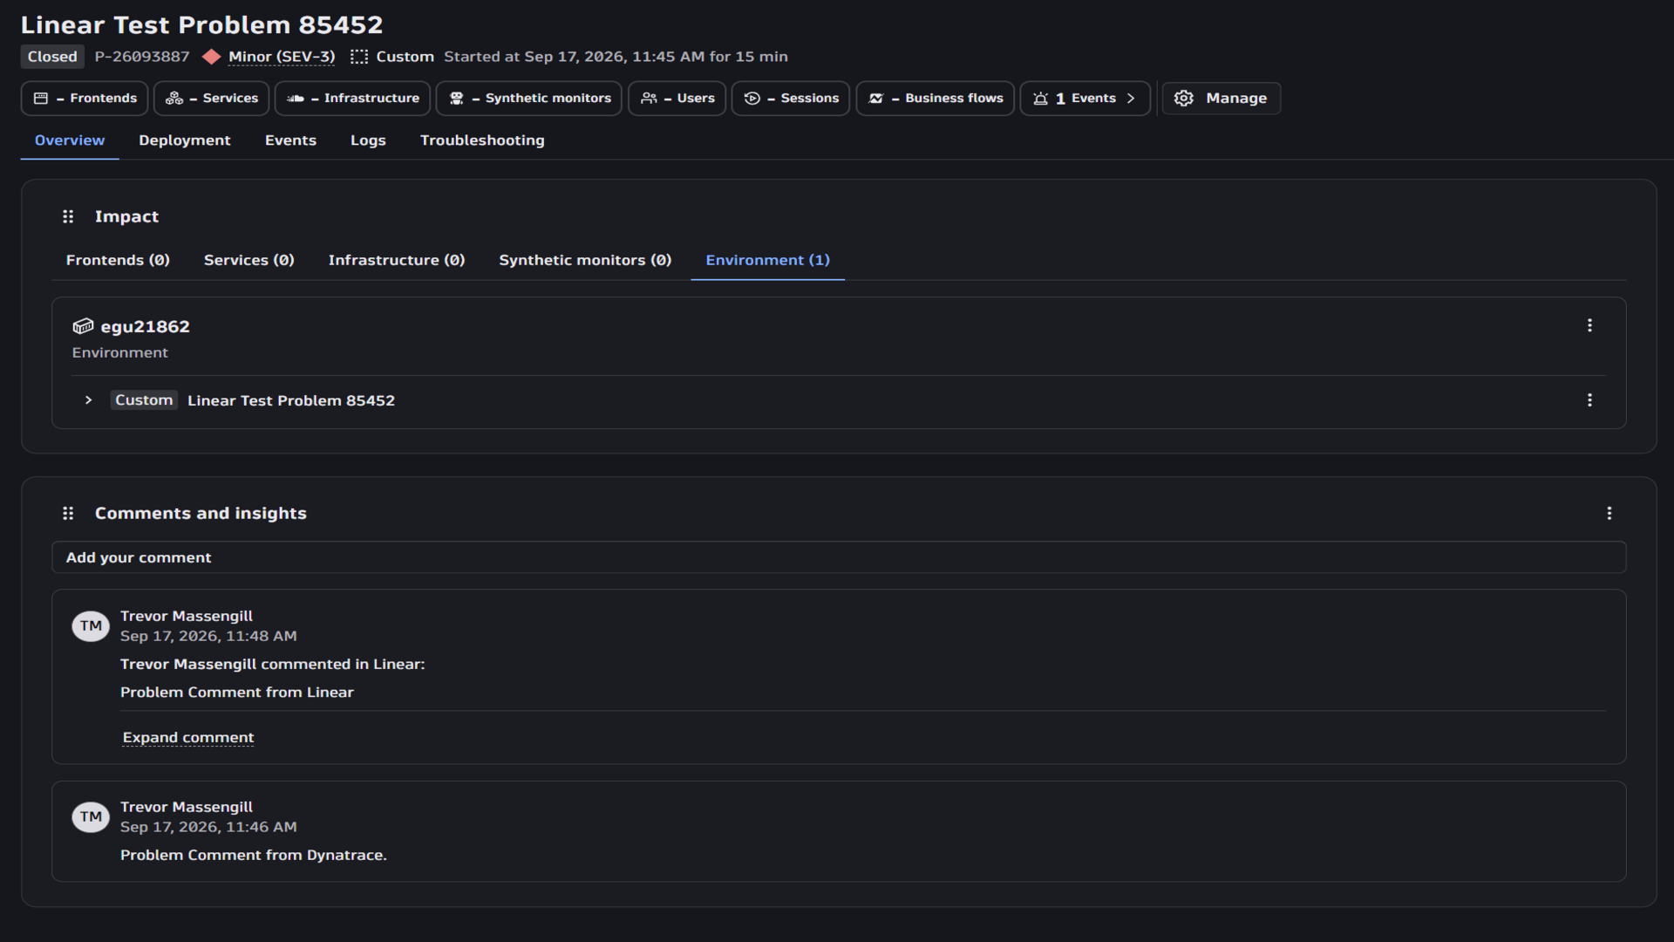Open the egu21862 environment name
The width and height of the screenshot is (1674, 942).
145,326
